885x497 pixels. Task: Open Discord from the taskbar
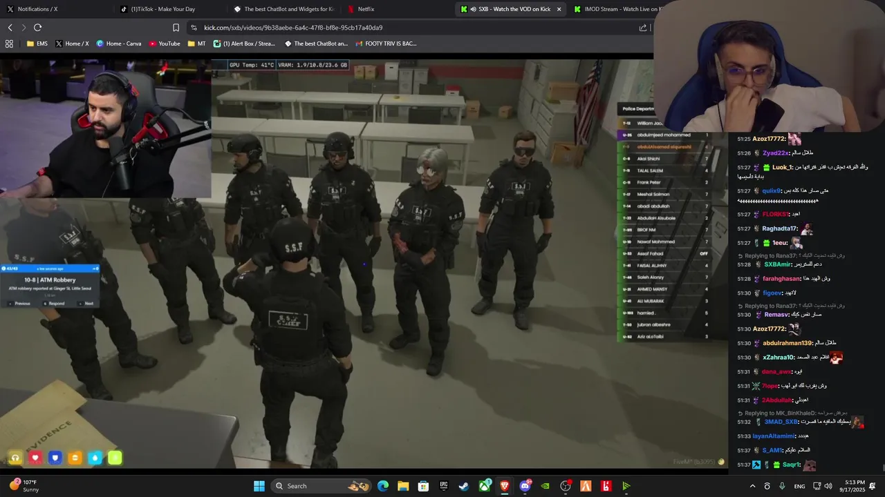pos(525,486)
